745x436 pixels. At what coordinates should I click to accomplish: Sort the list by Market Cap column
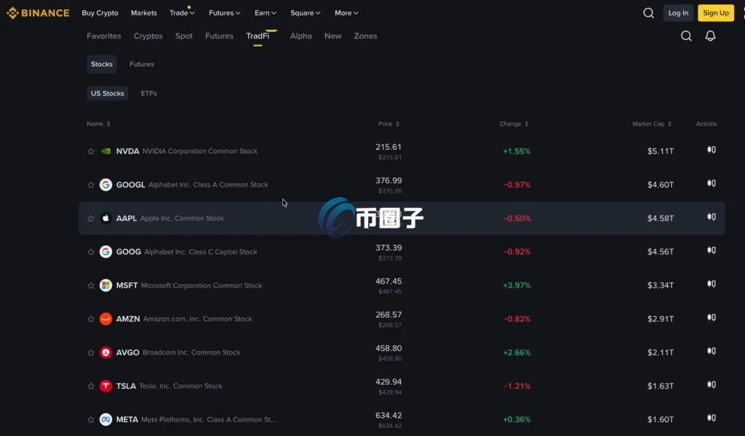click(x=652, y=124)
